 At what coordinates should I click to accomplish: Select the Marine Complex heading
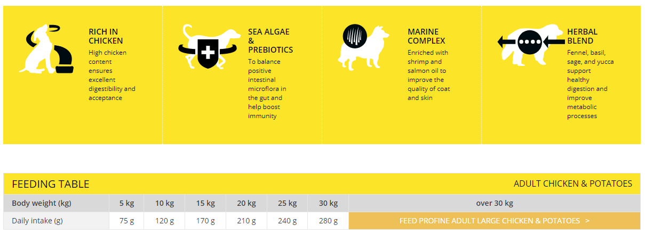tap(426, 36)
